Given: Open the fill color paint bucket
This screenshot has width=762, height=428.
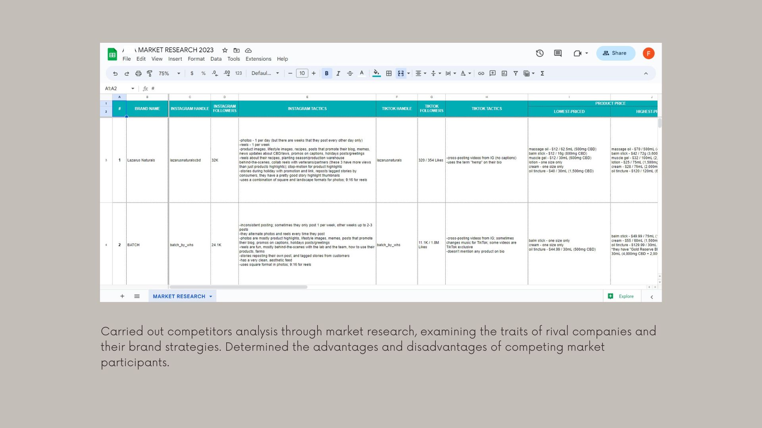Looking at the screenshot, I should coord(376,73).
